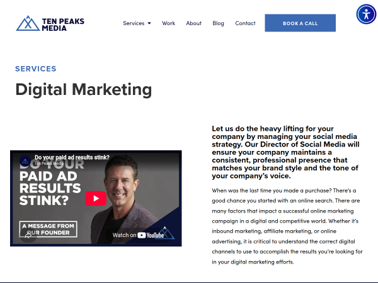Play the YouTube video
378x283 pixels.
pos(96,199)
